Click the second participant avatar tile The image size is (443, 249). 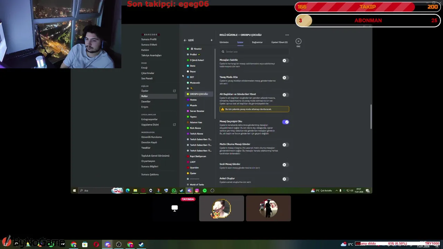point(269,209)
